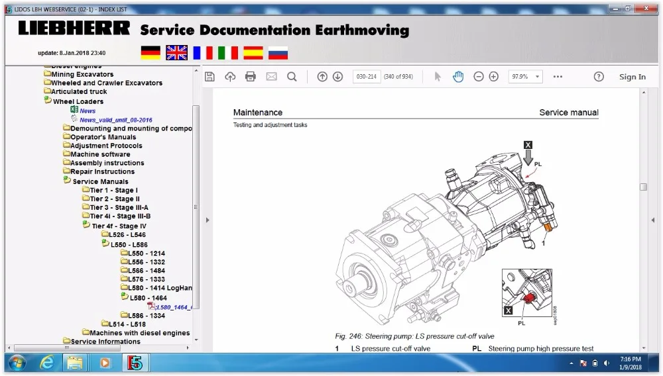Send the document by email icon
Image resolution: width=663 pixels, height=376 pixels.
pyautogui.click(x=271, y=76)
